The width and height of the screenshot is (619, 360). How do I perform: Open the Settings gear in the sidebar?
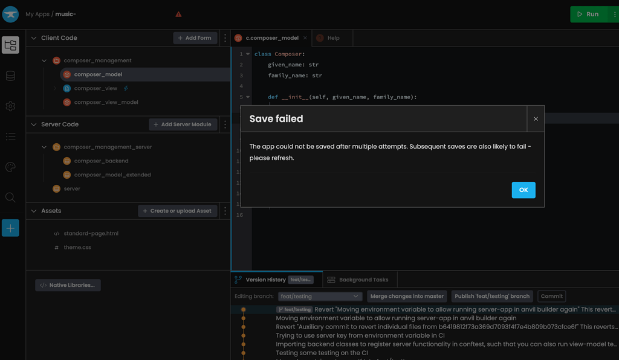coord(10,106)
